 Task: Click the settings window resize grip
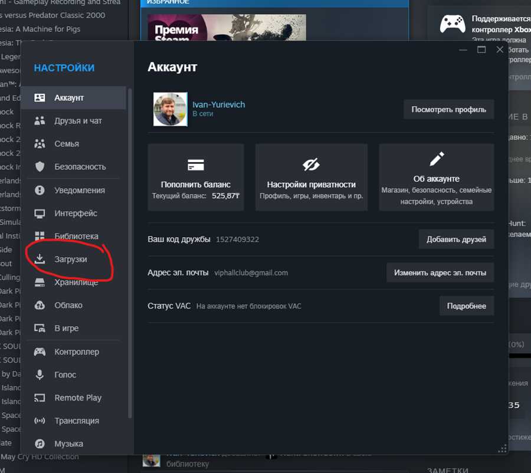tap(503, 449)
